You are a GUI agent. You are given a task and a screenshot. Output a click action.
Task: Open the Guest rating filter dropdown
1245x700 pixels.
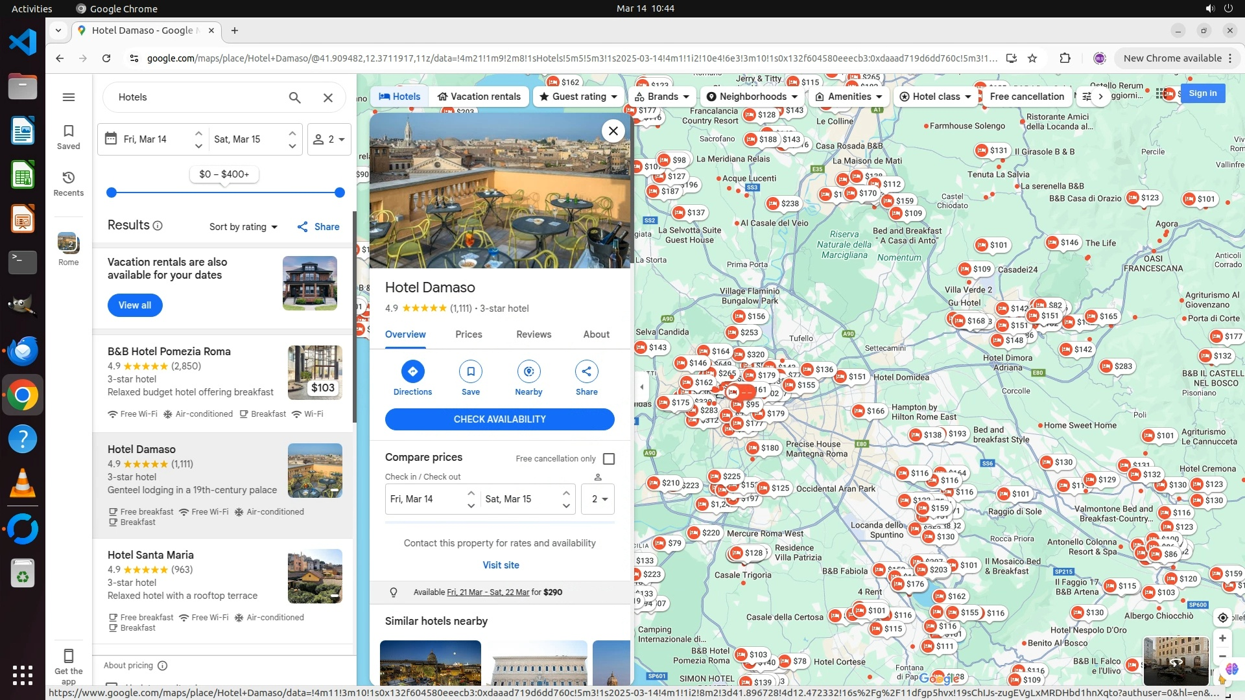coord(578,97)
